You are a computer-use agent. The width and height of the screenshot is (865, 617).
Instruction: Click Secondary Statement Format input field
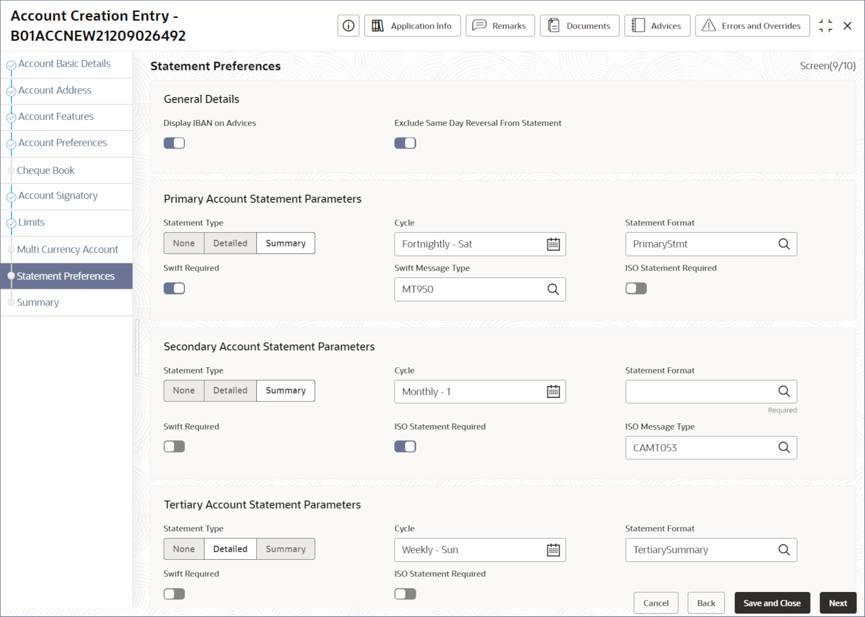[700, 392]
